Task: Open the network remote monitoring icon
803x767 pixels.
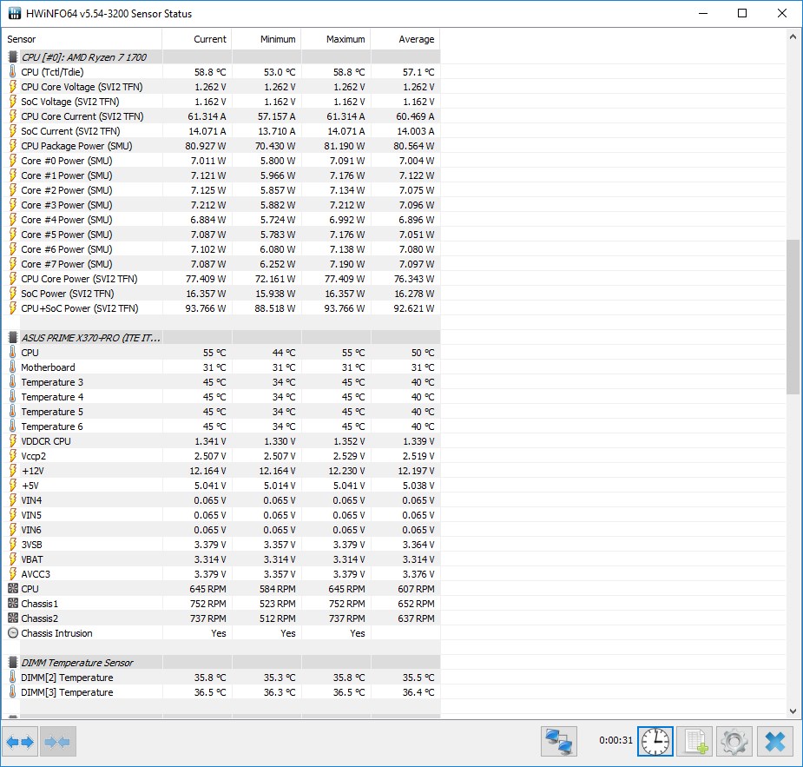Action: 559,741
